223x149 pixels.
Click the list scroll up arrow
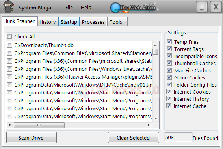(156, 45)
